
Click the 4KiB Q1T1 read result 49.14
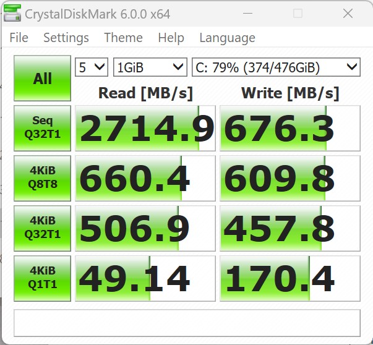145,278
